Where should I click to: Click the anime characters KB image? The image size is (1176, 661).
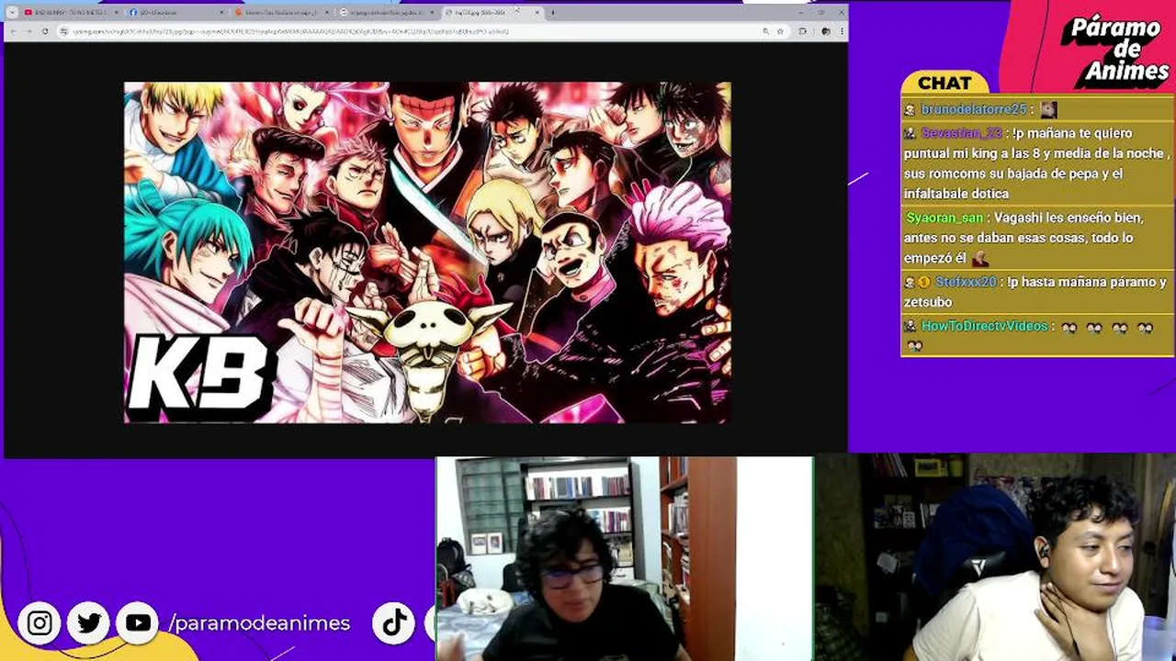[x=427, y=252]
